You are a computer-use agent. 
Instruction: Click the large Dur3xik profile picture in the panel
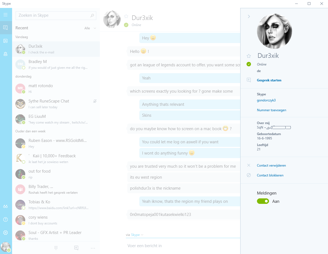tap(275, 31)
